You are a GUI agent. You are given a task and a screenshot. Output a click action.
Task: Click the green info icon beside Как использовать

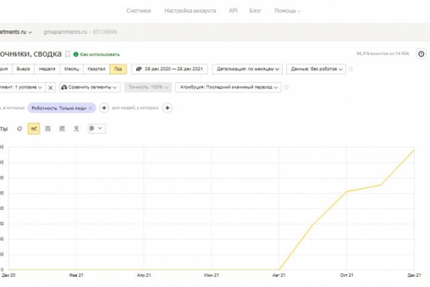[76, 54]
